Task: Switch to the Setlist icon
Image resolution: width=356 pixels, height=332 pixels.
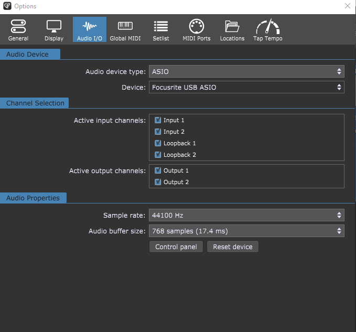Action: tap(160, 30)
